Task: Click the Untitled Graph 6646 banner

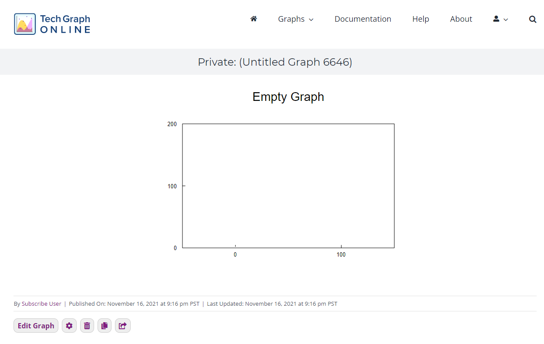Action: click(275, 62)
